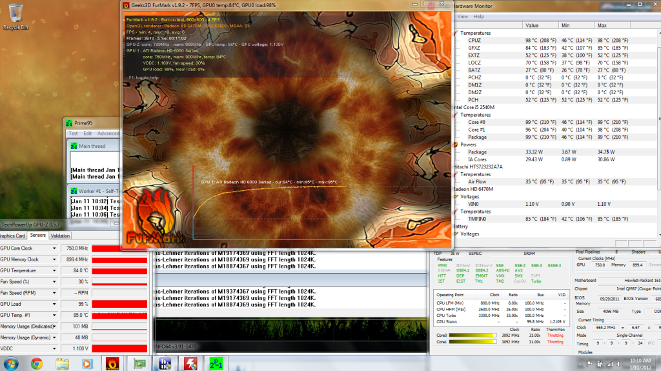Click the Core1 yellow load bar
This screenshot has height=371, width=661.
point(473,342)
